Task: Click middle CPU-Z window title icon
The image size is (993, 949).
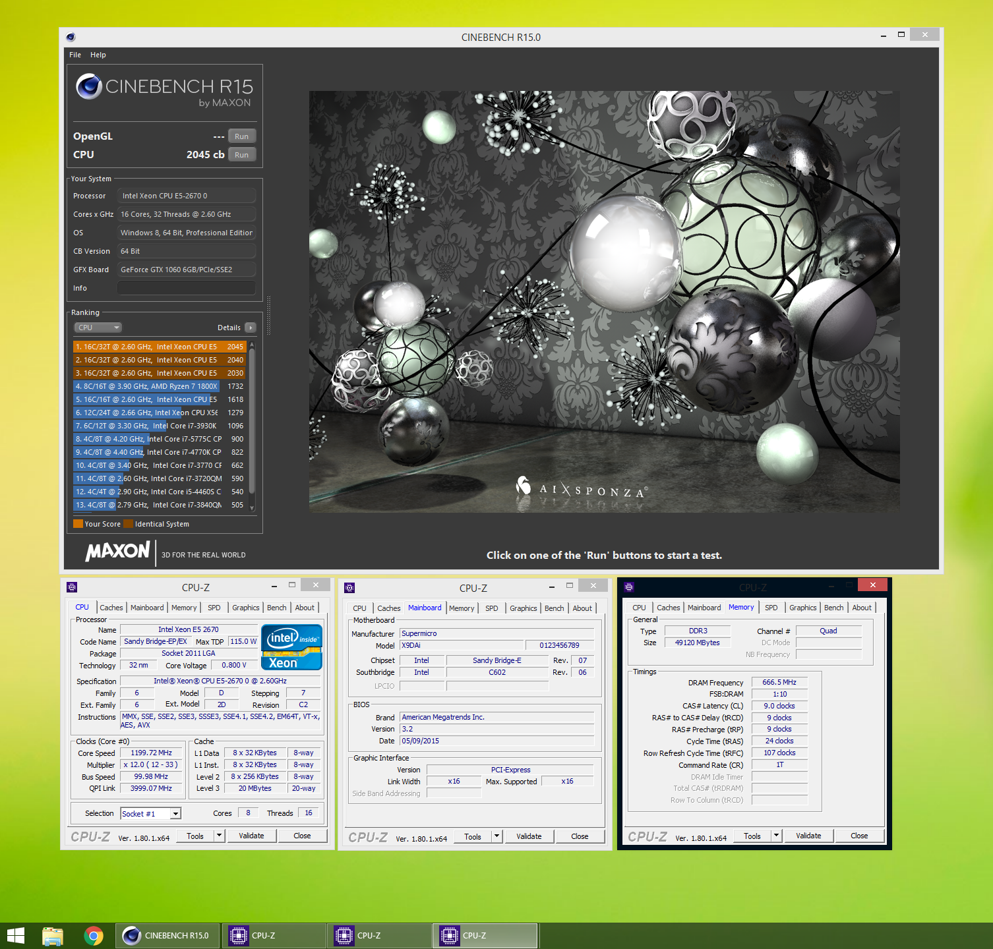Action: coord(349,588)
